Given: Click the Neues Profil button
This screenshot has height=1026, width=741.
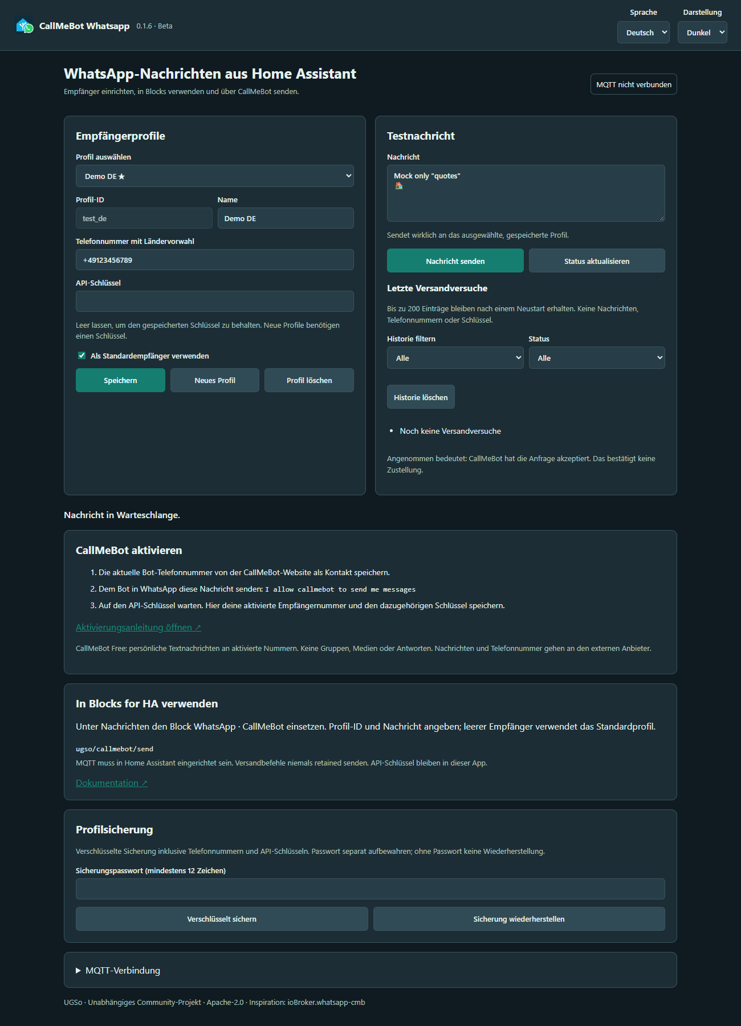Looking at the screenshot, I should [x=215, y=380].
